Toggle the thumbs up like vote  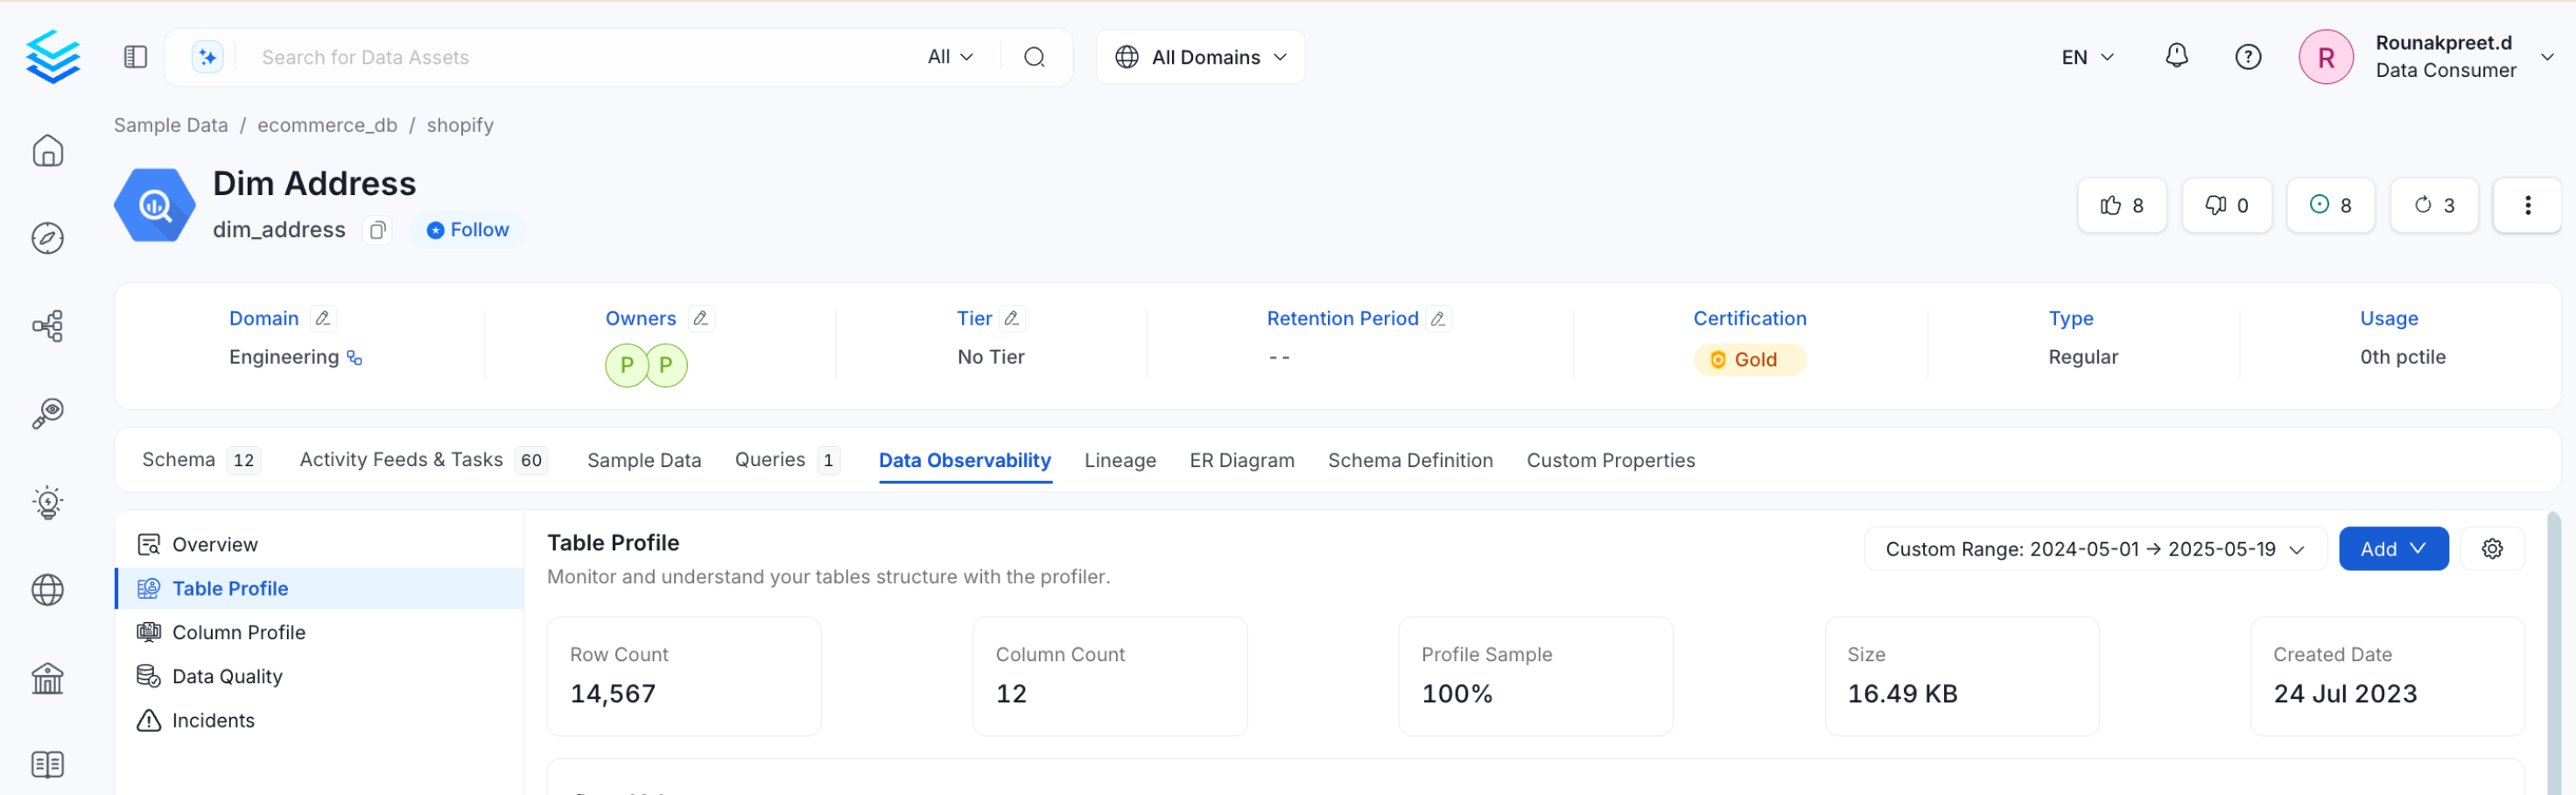2121,206
